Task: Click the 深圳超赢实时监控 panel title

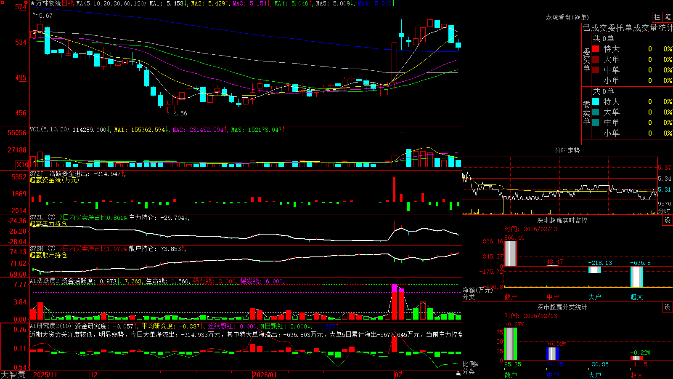Action: [562, 220]
